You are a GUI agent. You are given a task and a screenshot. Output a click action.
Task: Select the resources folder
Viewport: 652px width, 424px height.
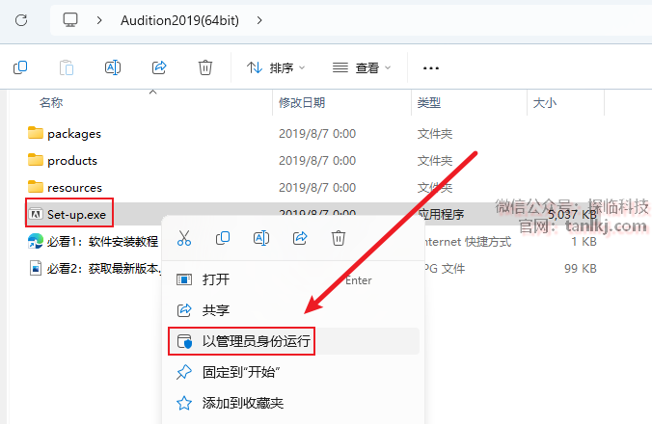pos(74,188)
